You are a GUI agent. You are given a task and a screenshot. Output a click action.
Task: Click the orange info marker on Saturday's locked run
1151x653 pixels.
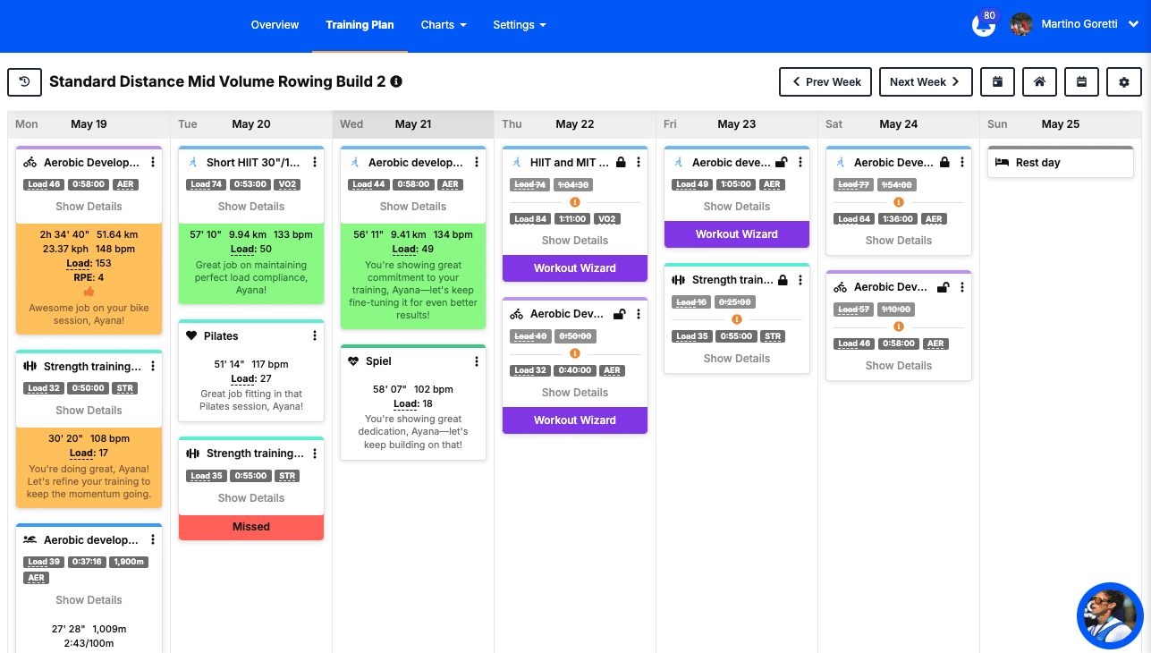click(899, 202)
